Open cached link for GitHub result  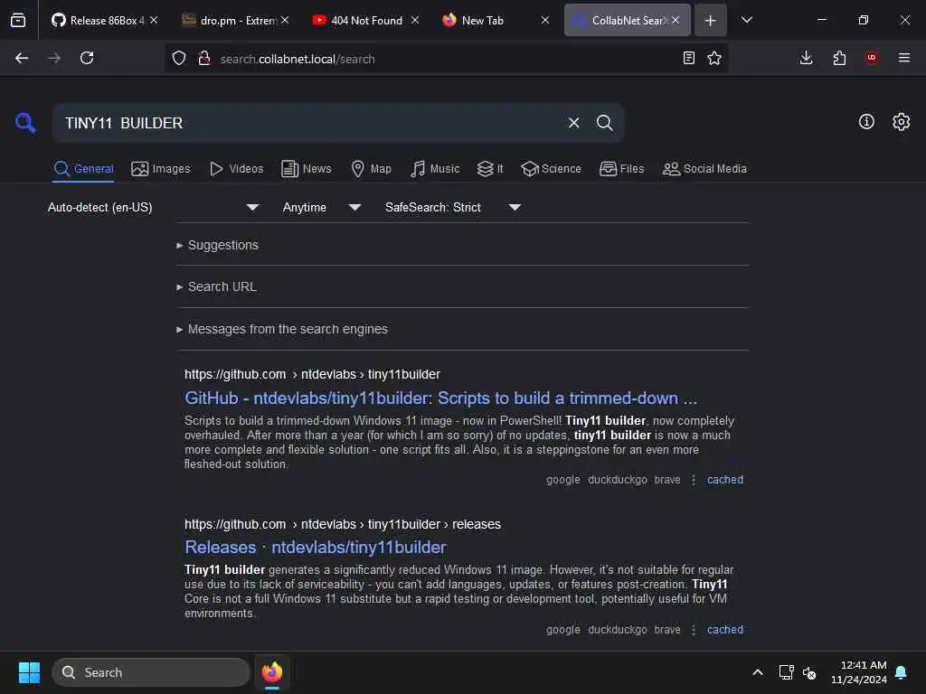[725, 480]
